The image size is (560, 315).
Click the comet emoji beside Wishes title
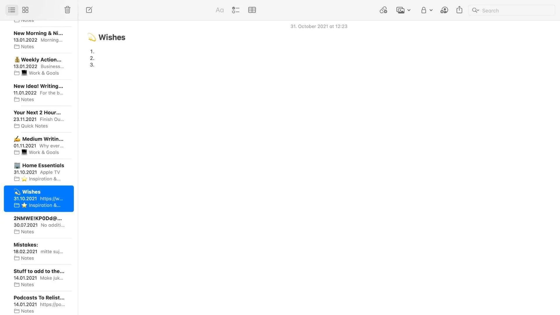[x=92, y=37]
